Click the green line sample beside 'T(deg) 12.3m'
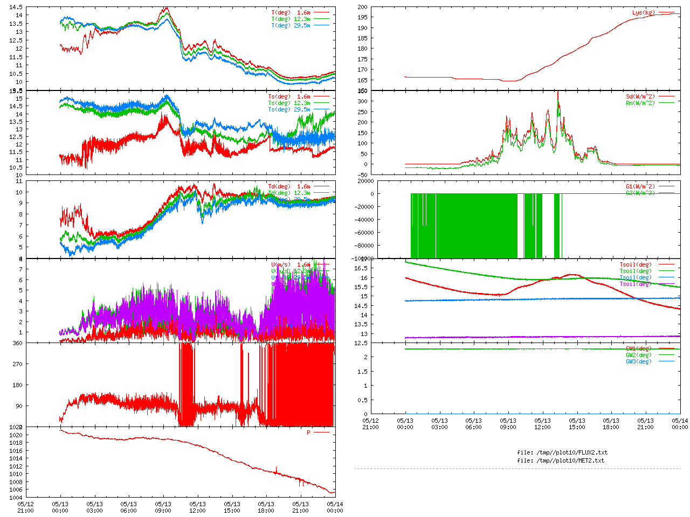This screenshot has width=690, height=517. coord(321,19)
